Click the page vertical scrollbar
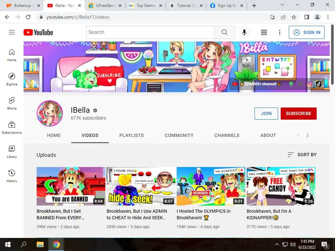 [332, 55]
